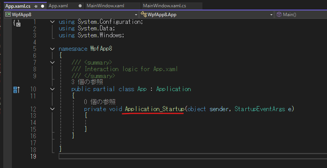This screenshot has width=327, height=168.
Task: Open the '3 個の参照' CodeLens link
Action: [87, 82]
